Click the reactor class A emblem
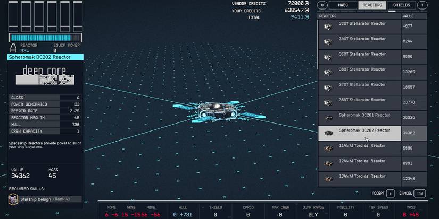The width and height of the screenshot is (439, 219). click(x=13, y=48)
